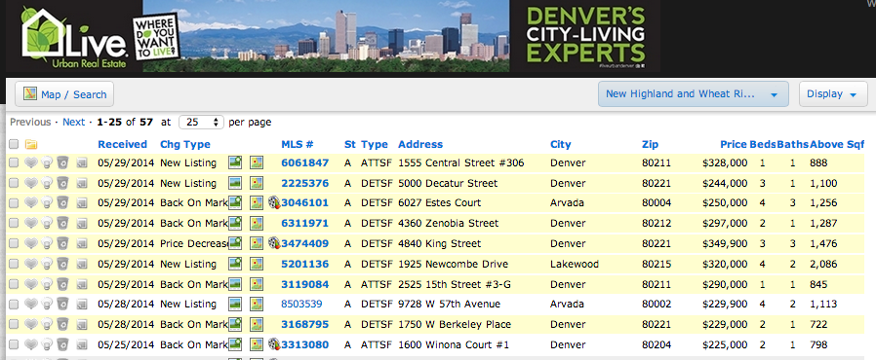Check the box for 4360 Zenobia Street
876x360 pixels.
[x=14, y=224]
